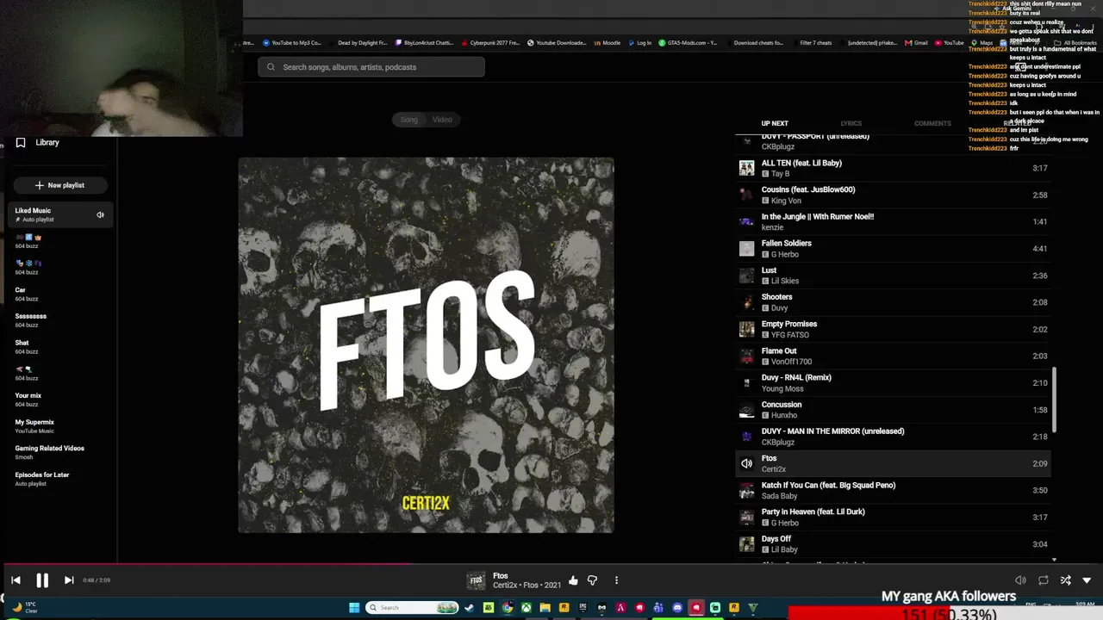This screenshot has width=1103, height=620.
Task: Select the UP NEXT tab
Action: pos(775,123)
